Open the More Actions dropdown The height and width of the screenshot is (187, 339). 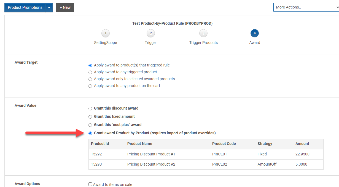point(306,7)
